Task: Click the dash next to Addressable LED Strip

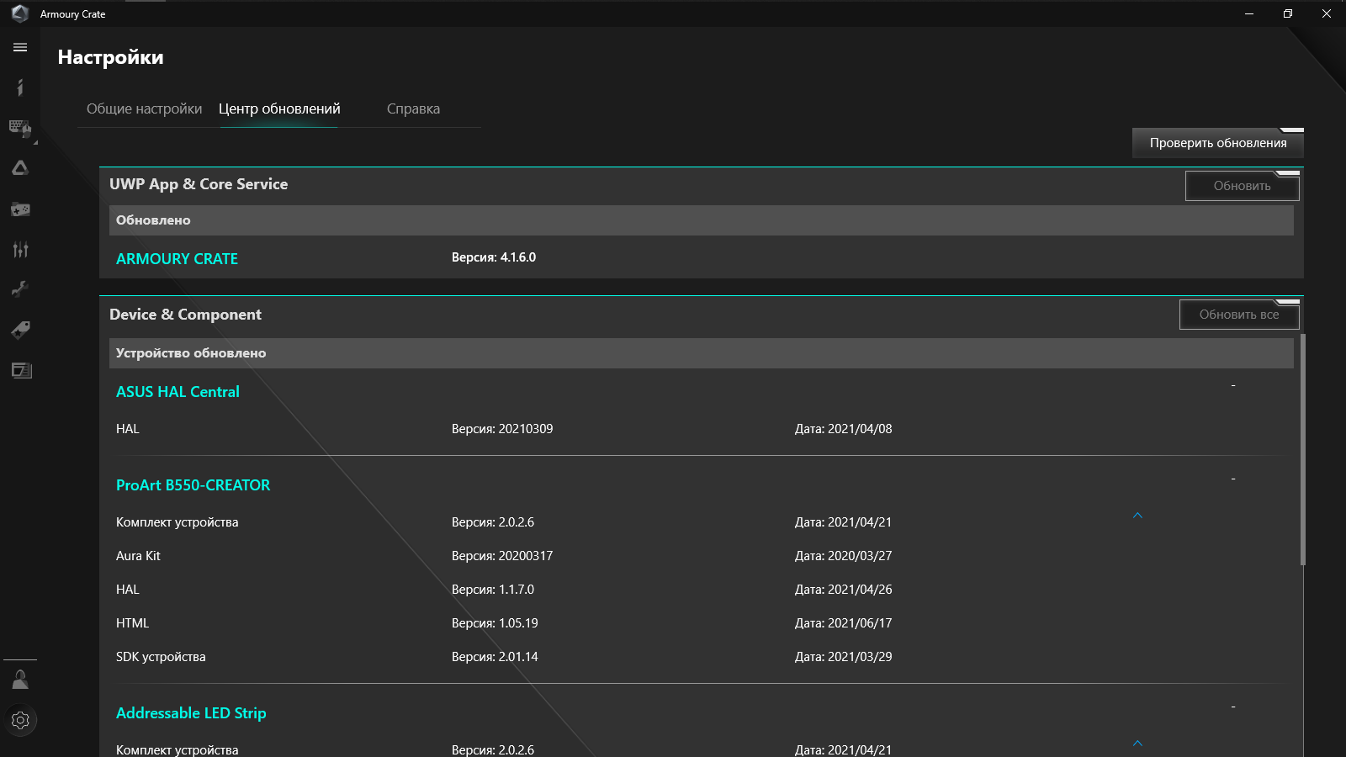Action: click(1233, 707)
